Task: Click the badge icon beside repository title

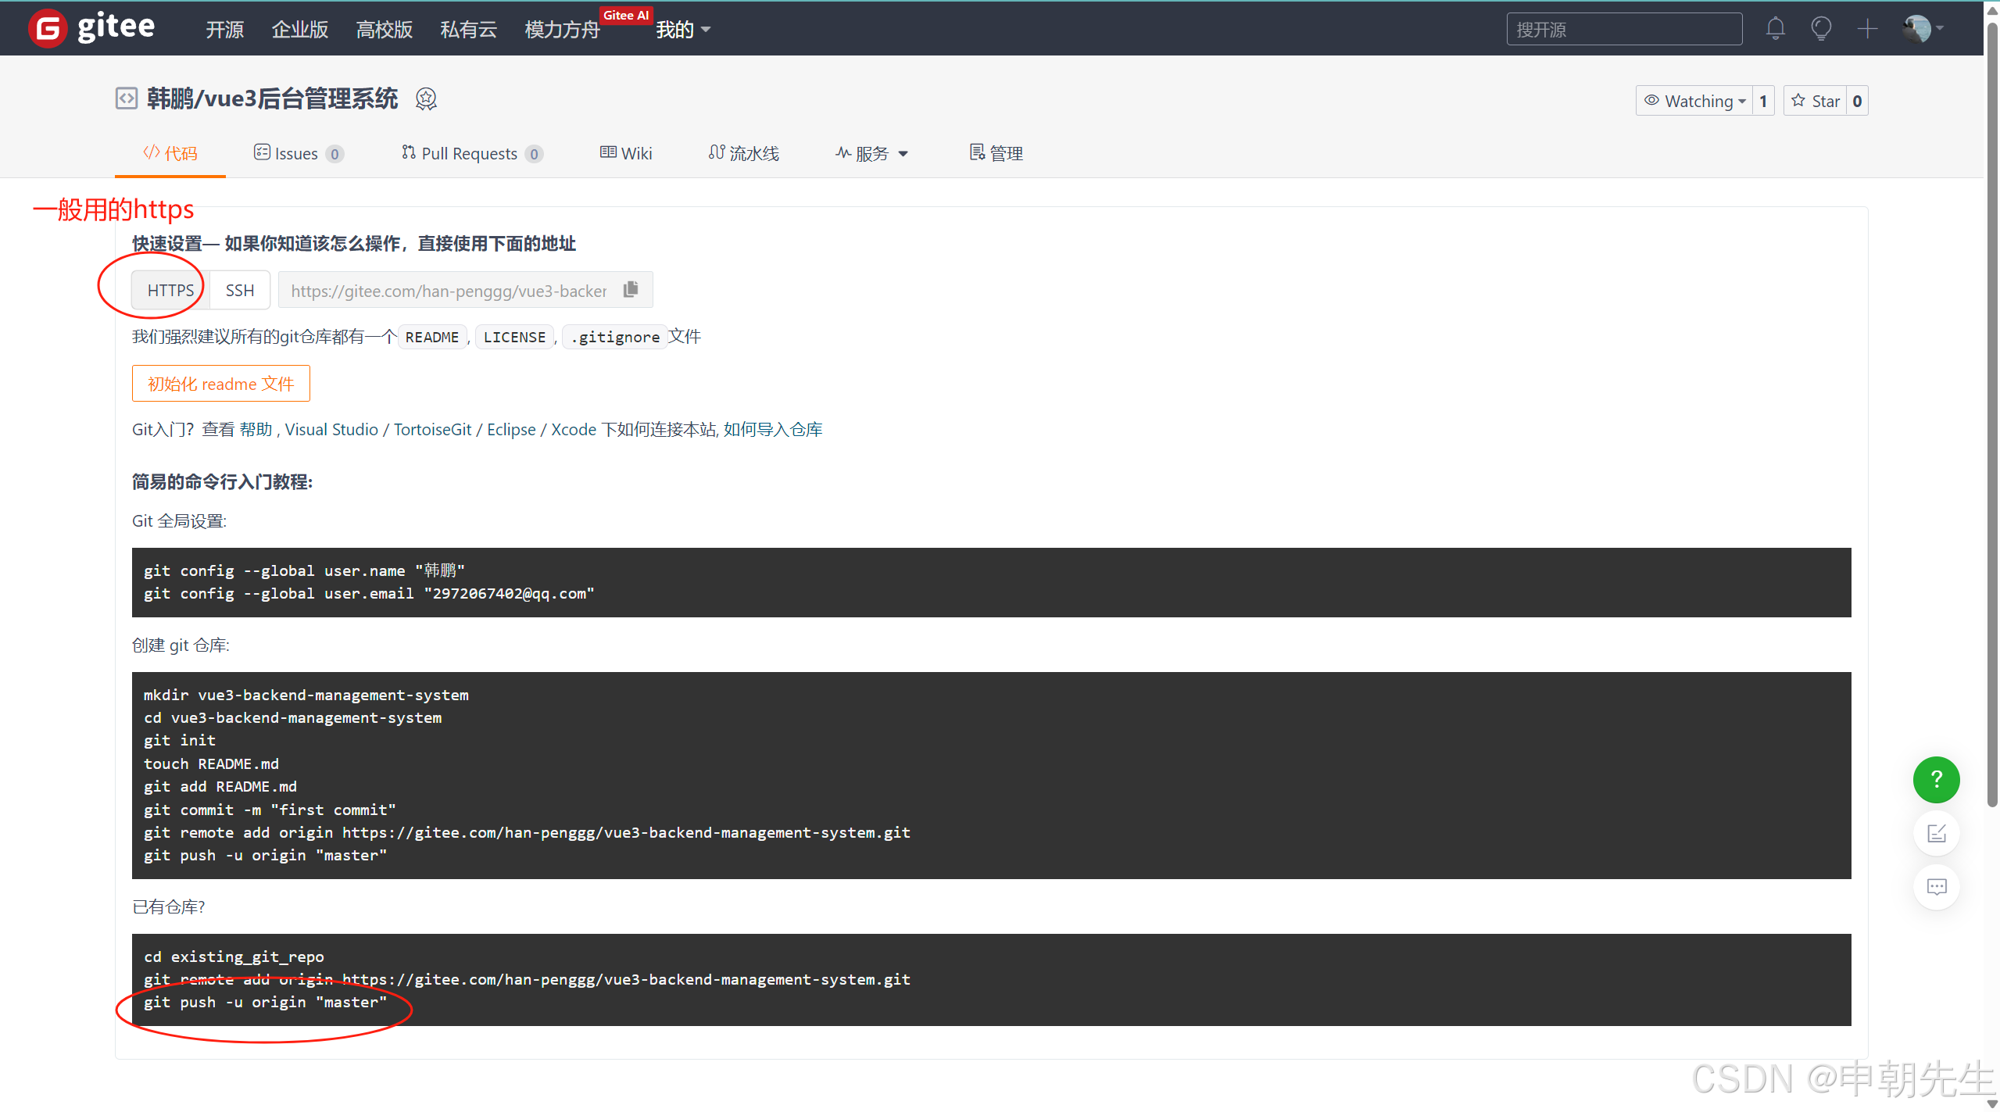Action: (426, 99)
